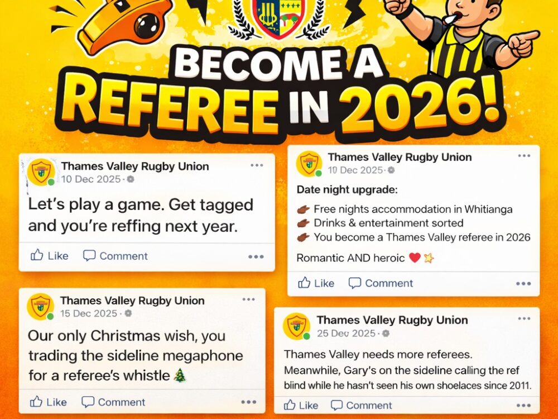Viewport: 558px width, 419px height.
Task: Click the profile avatar on the 'Date night upgrade' post
Action: pos(309,164)
